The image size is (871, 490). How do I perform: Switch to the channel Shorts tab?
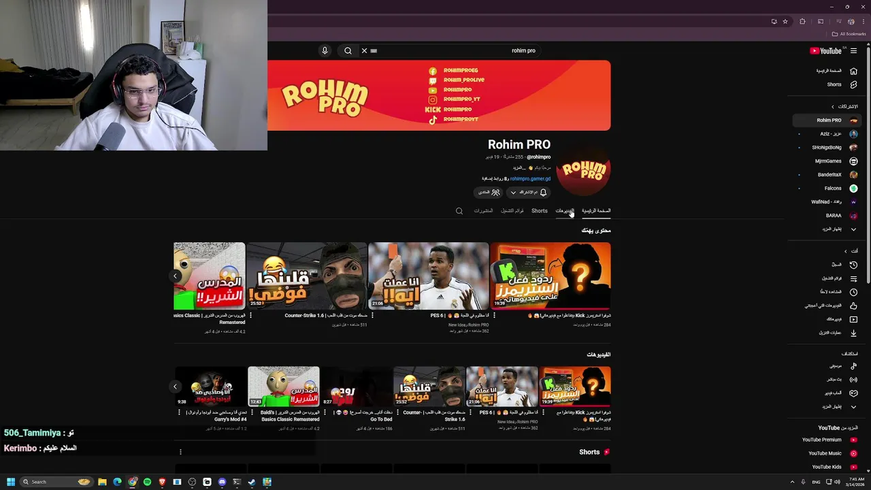coord(540,211)
